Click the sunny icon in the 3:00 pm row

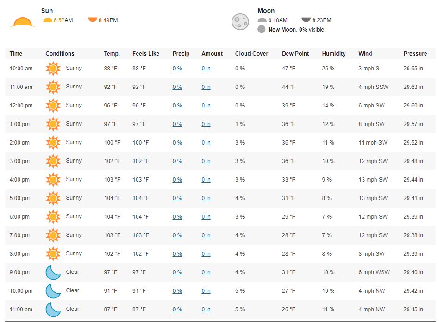point(53,161)
